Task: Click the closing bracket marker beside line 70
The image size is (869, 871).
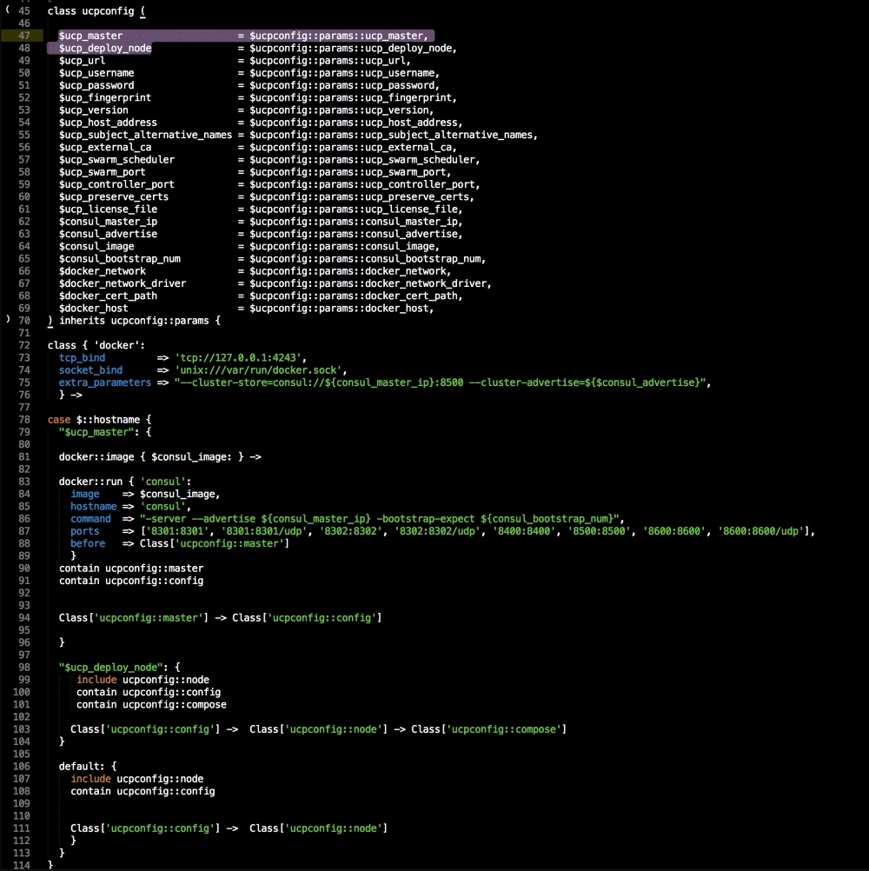Action: coord(8,320)
